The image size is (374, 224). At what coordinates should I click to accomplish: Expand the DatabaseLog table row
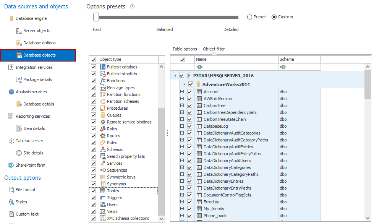[182, 126]
